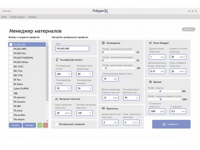Tick the PICASO PVA(ESUN) checkbox

(x=11, y=58)
